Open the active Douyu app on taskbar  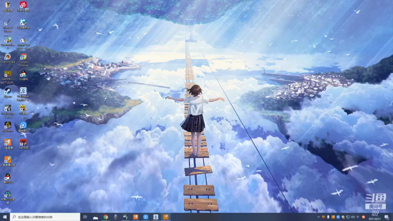166,217
